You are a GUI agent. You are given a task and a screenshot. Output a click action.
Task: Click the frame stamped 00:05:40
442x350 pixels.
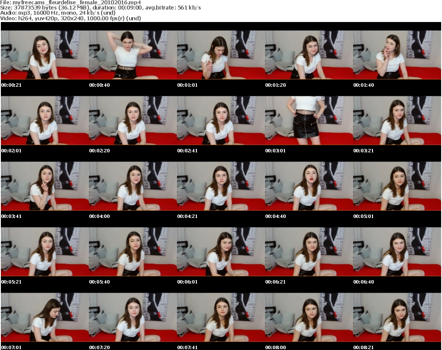pyautogui.click(x=133, y=252)
